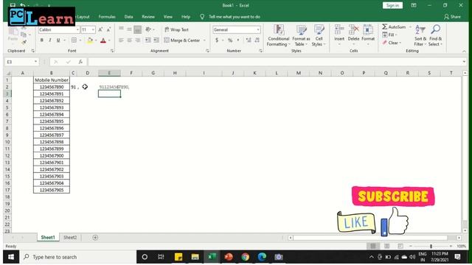The width and height of the screenshot is (472, 265).
Task: Increase decimal places
Action: pos(249,40)
